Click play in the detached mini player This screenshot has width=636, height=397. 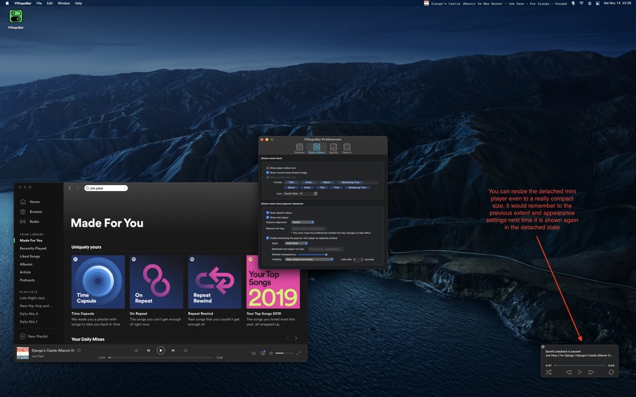[x=580, y=372]
